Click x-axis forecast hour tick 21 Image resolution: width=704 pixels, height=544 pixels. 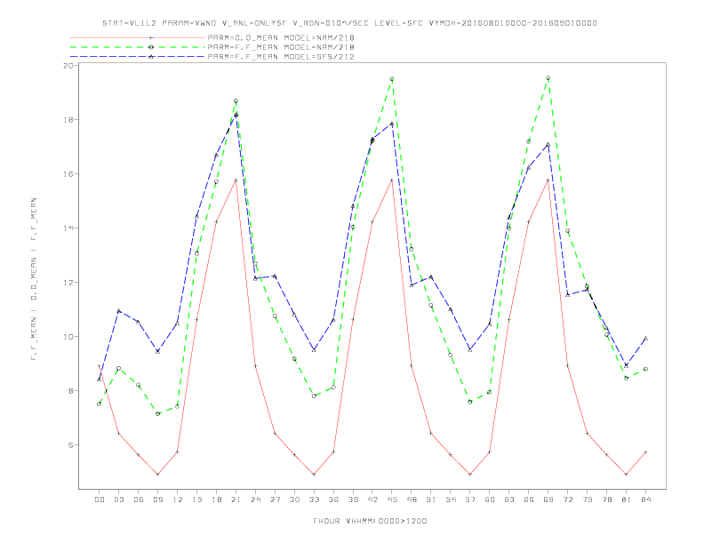[x=236, y=500]
